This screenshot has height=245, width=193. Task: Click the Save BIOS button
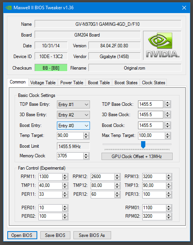55,235
